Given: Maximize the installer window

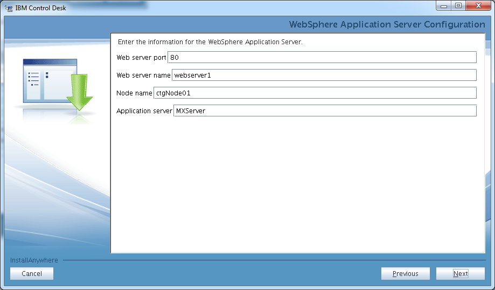Looking at the screenshot, I should click(x=458, y=6).
